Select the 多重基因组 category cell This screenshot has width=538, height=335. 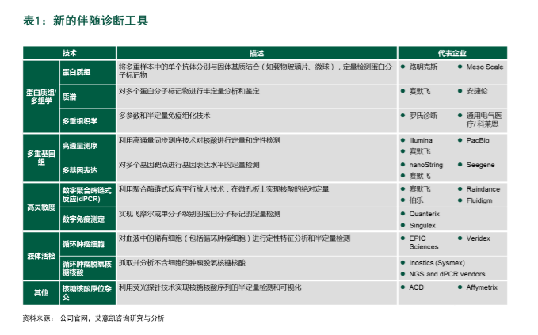[41, 157]
